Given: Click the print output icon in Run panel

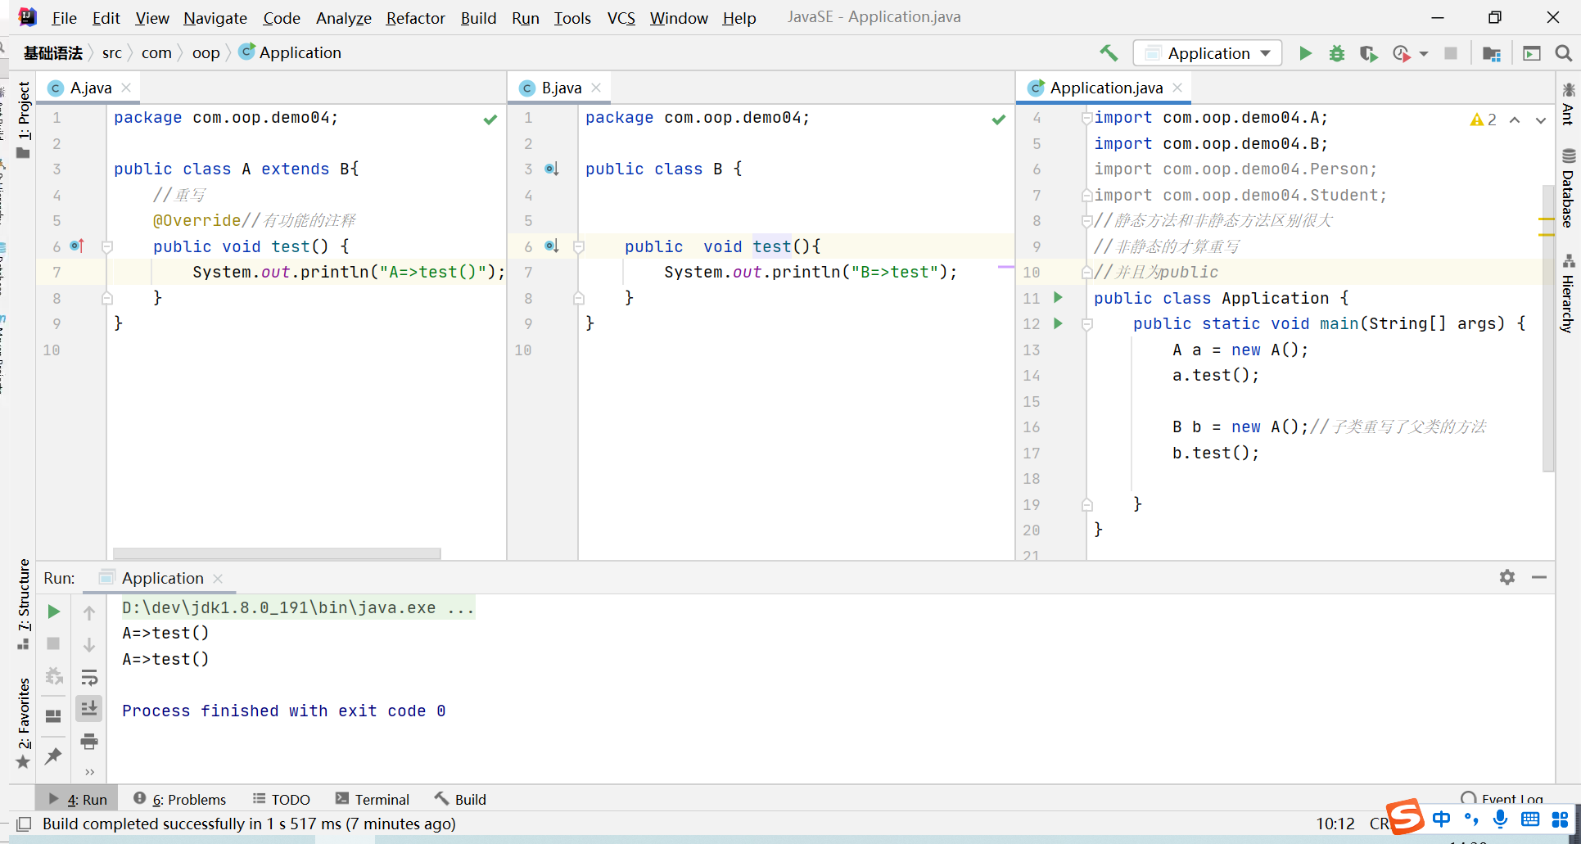Looking at the screenshot, I should [89, 742].
